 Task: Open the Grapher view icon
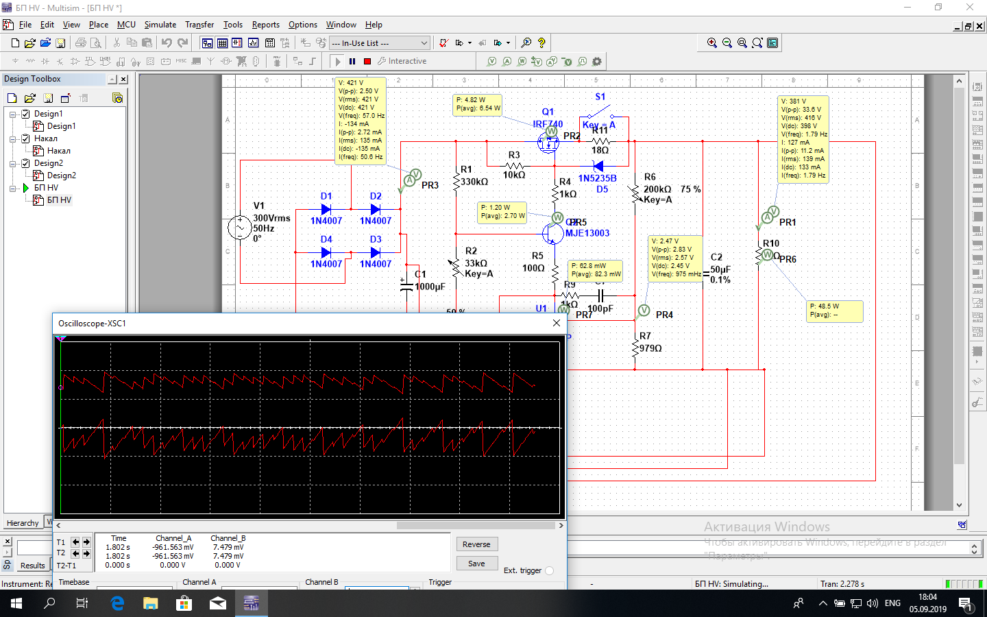(253, 43)
